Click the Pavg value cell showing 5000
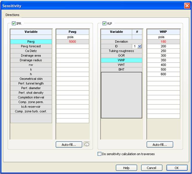The width and height of the screenshot is (192, 174). [x=72, y=42]
